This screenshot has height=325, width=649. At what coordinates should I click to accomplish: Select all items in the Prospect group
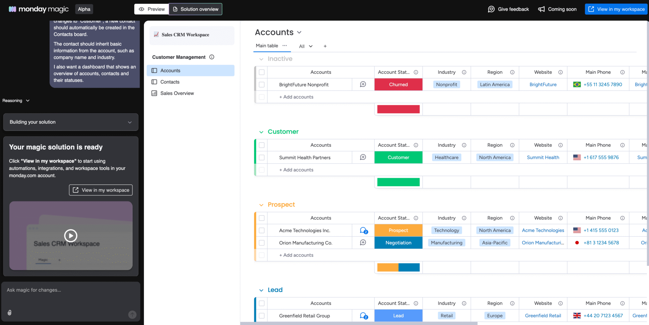[x=262, y=218]
